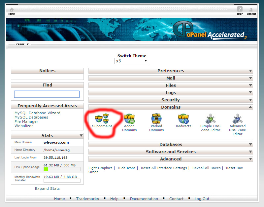264x207 pixels.
Task: Click the Files section title
Action: pyautogui.click(x=171, y=85)
